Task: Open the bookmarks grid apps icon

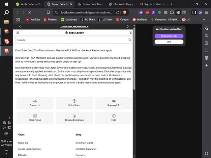Action: click(x=18, y=20)
